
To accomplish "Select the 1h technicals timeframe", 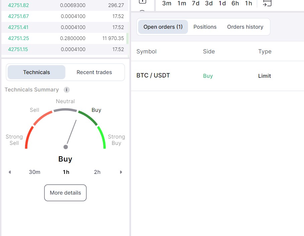I will [x=66, y=172].
